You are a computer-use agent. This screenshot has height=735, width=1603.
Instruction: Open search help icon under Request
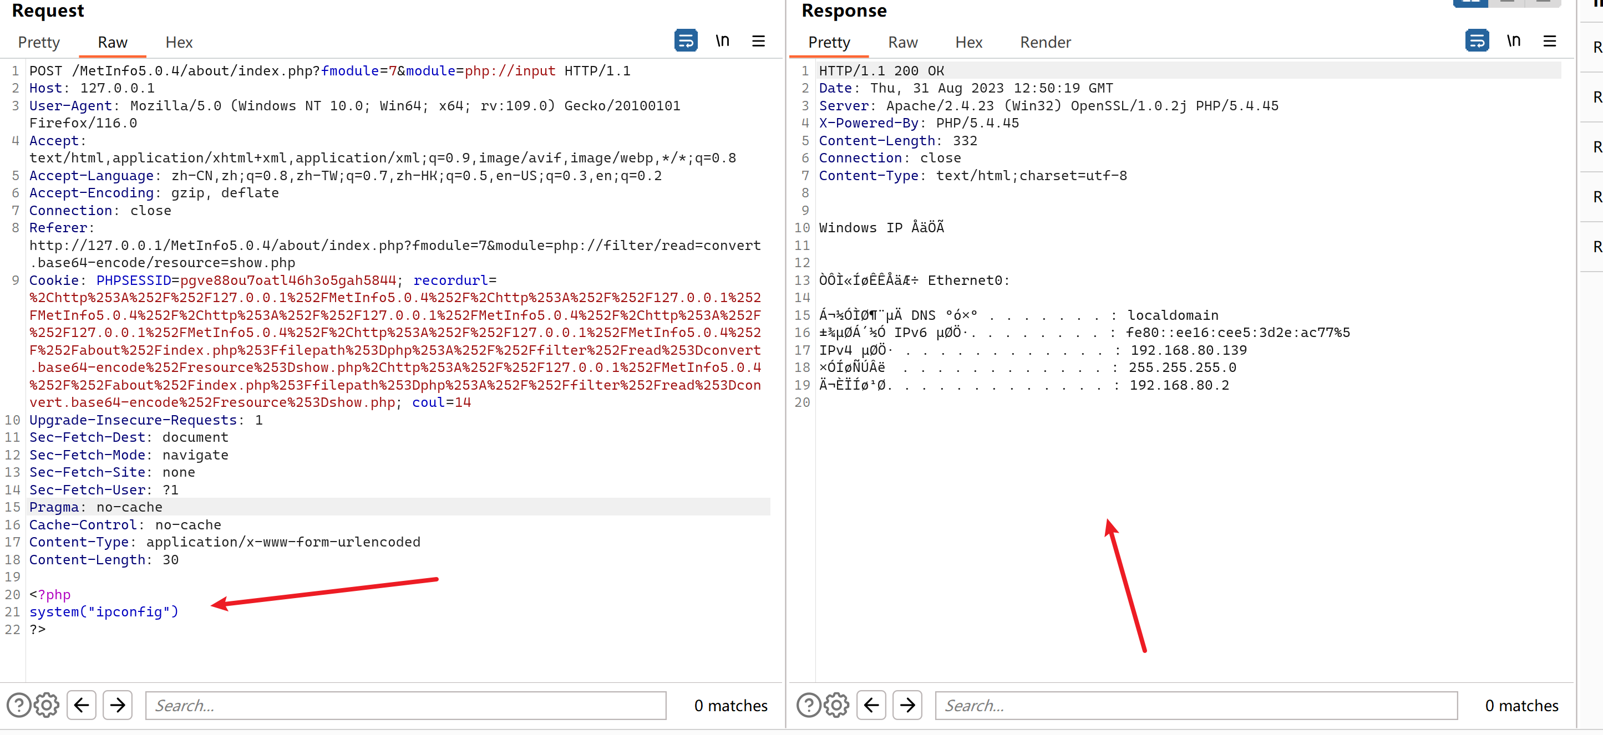(x=19, y=705)
